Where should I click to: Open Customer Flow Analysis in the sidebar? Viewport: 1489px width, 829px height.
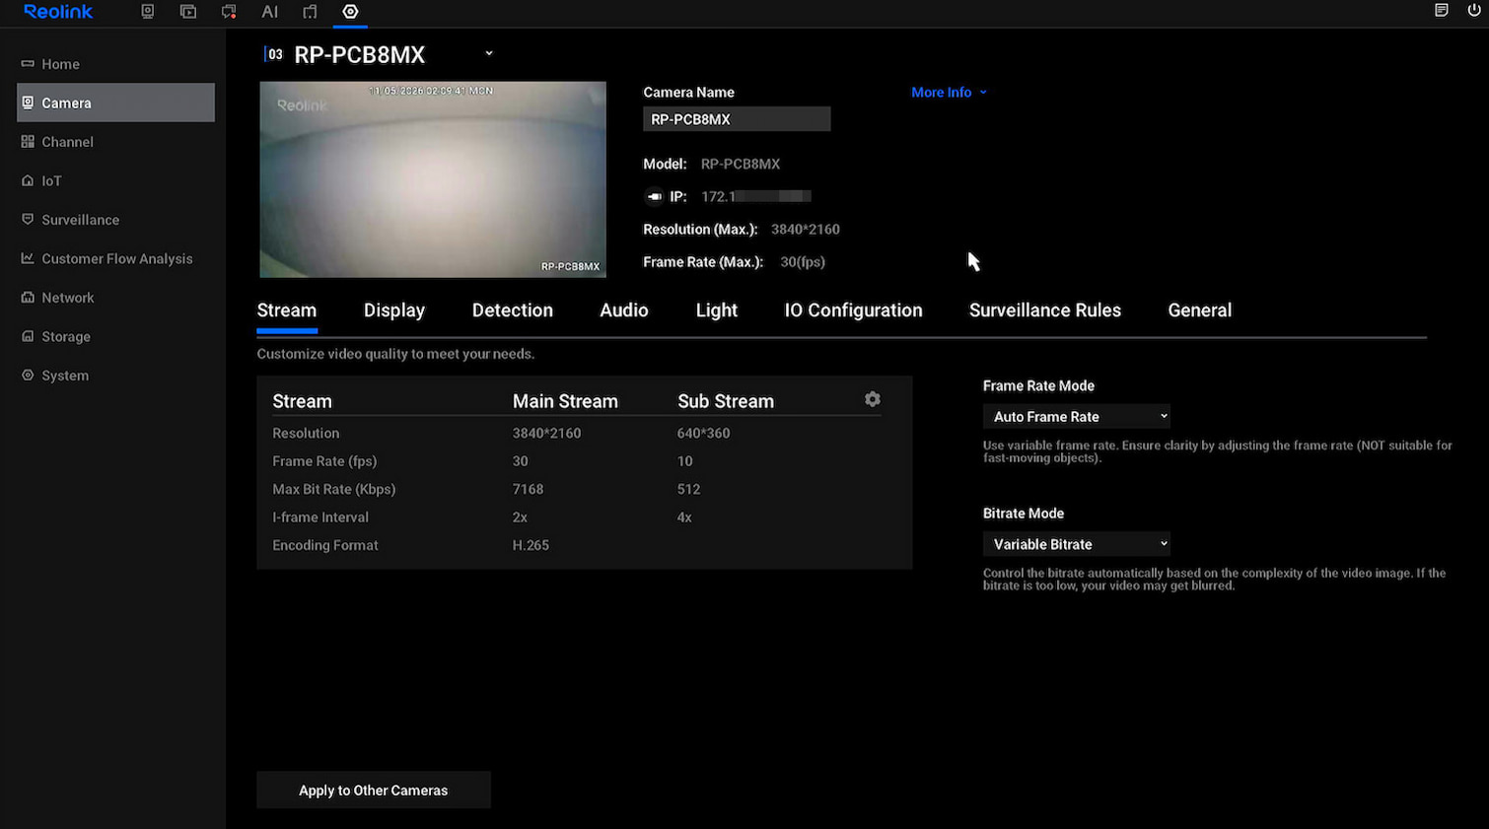click(115, 258)
